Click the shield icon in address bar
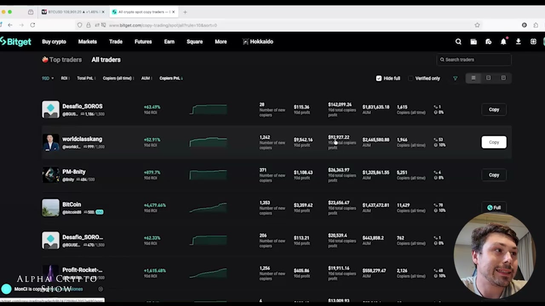 pos(80,25)
